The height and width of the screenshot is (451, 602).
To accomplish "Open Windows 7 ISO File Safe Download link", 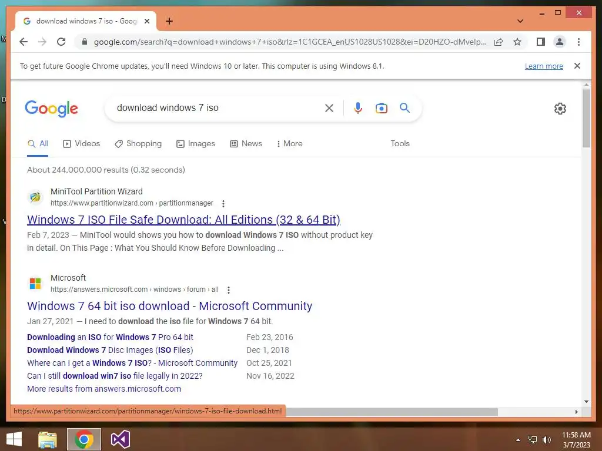I will click(x=183, y=220).
